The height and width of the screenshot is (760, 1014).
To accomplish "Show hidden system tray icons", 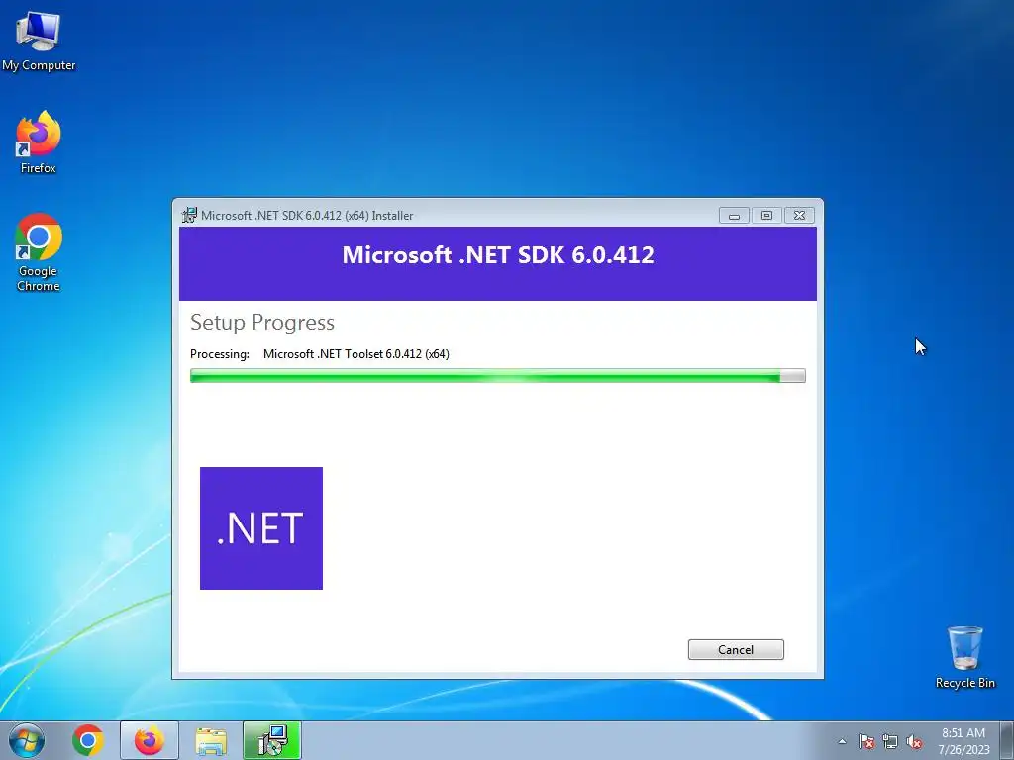I will (842, 741).
